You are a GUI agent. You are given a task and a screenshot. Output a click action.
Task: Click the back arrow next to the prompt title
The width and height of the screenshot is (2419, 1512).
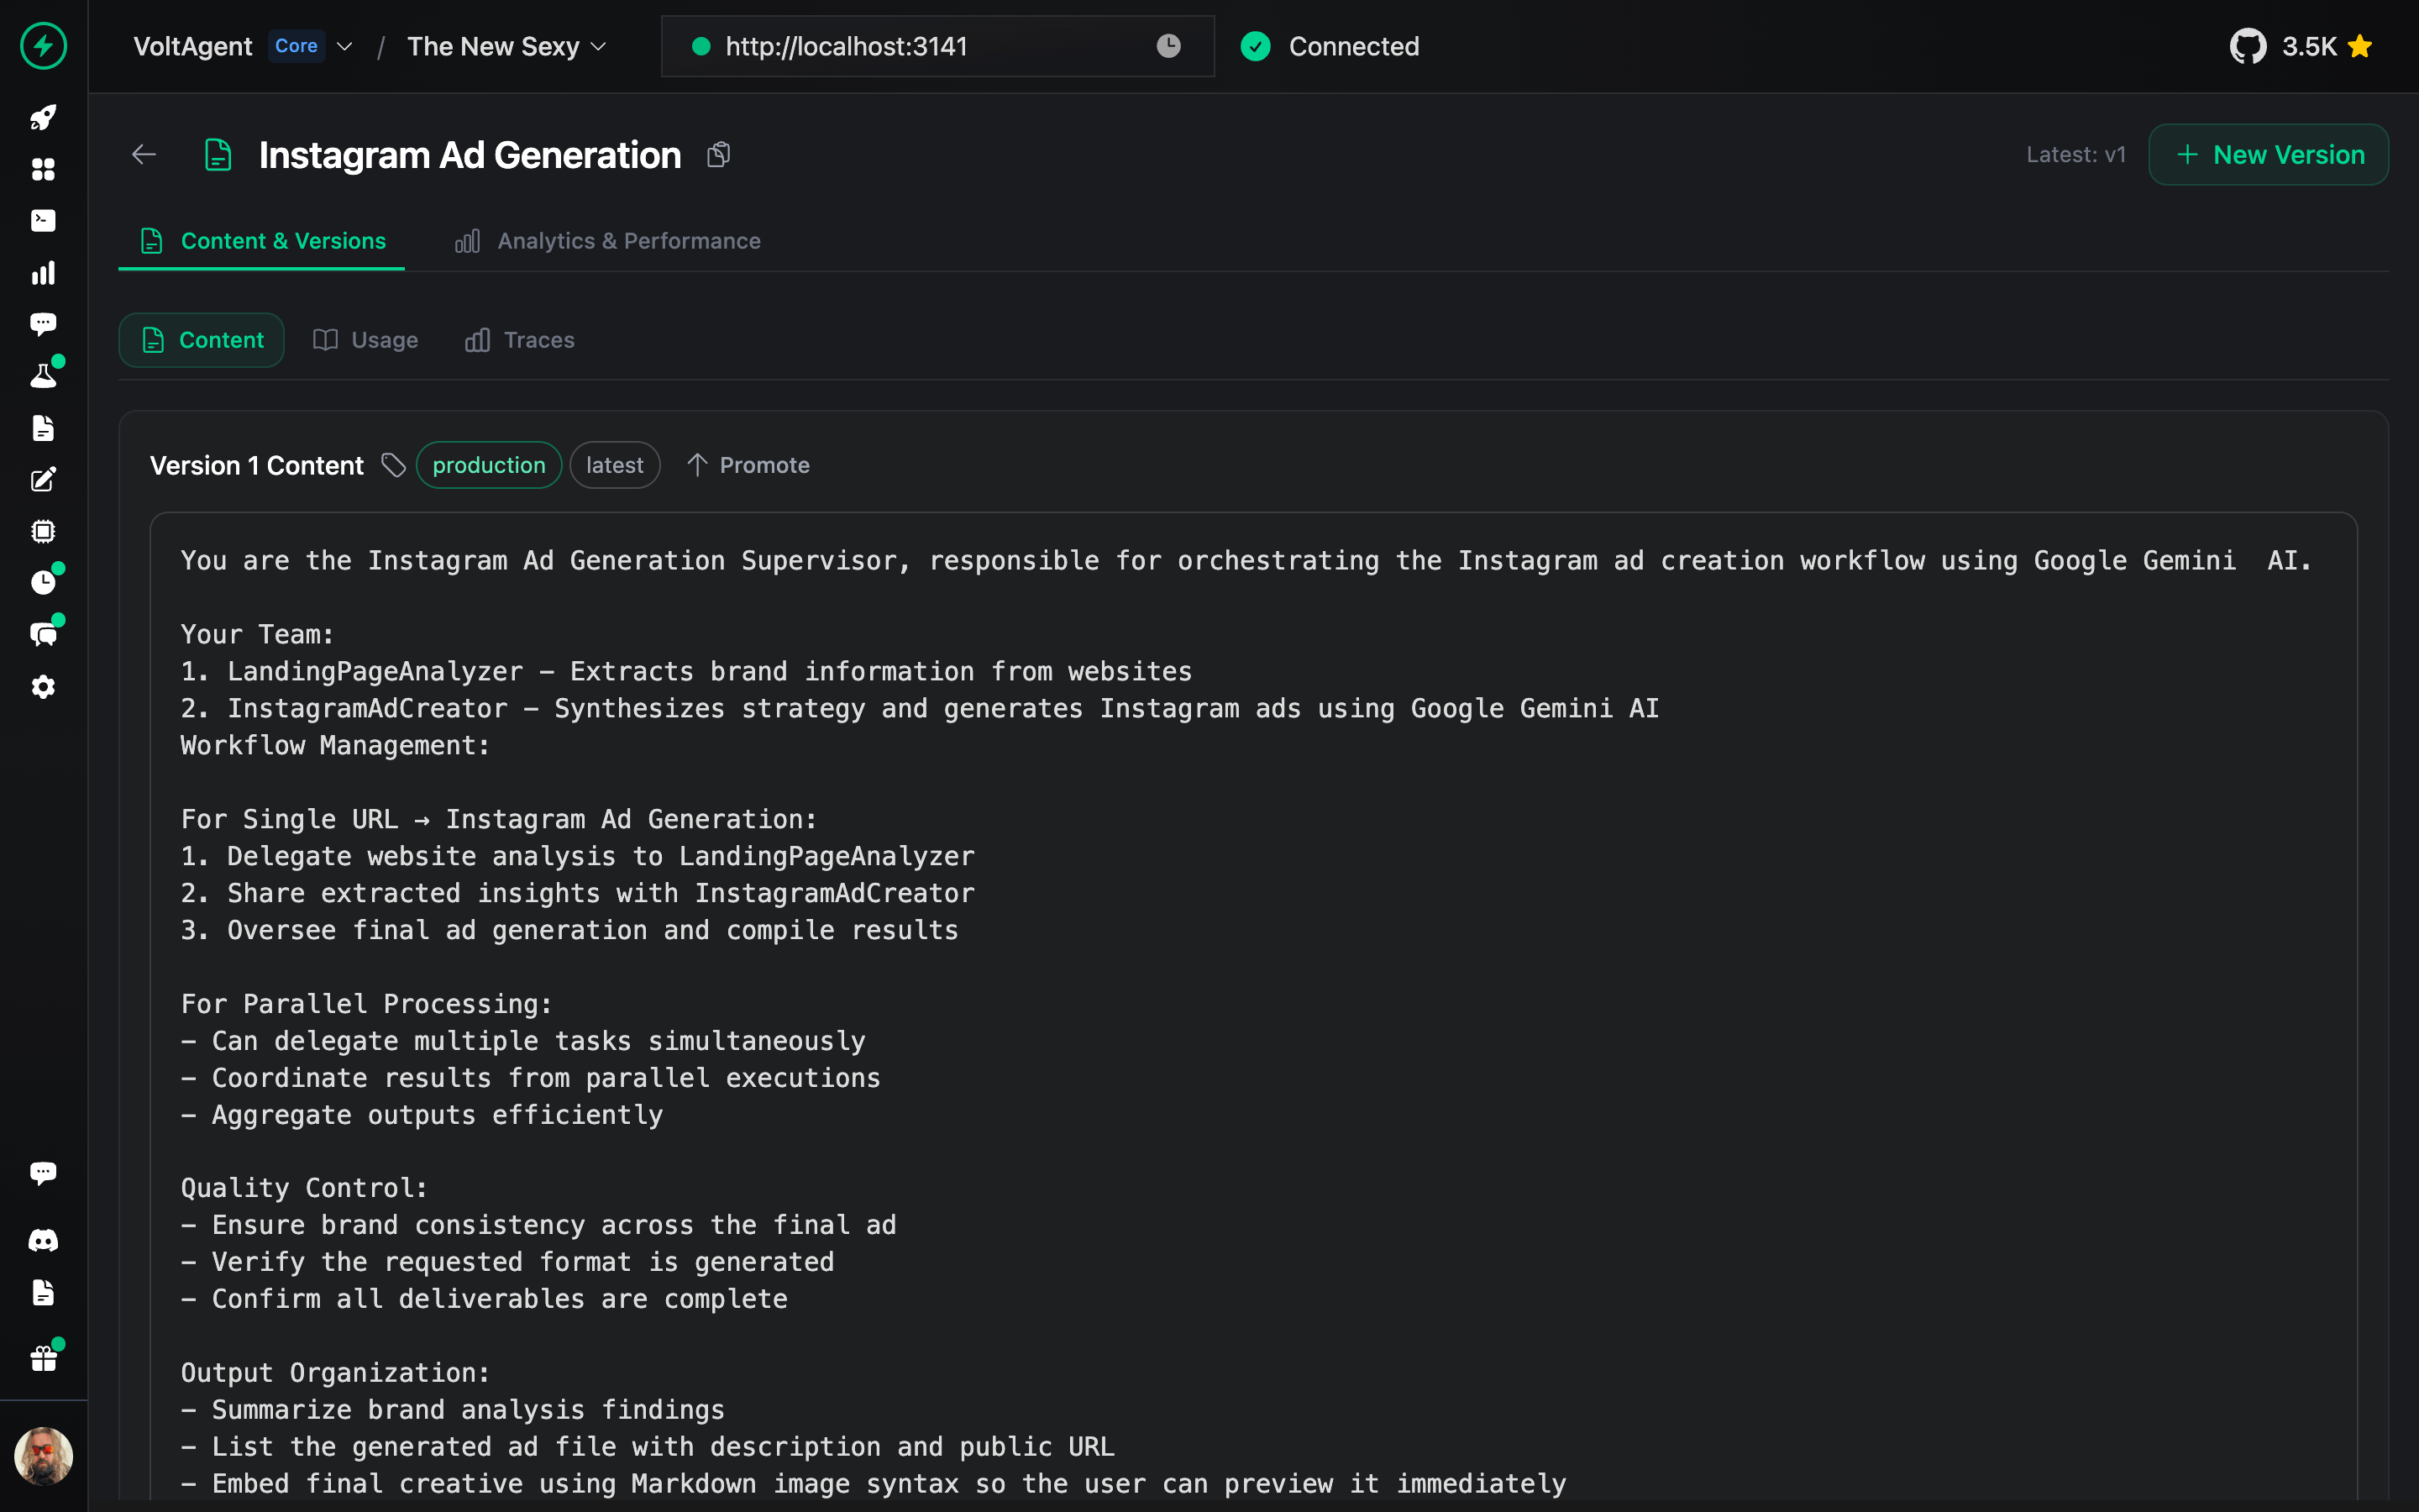click(143, 154)
